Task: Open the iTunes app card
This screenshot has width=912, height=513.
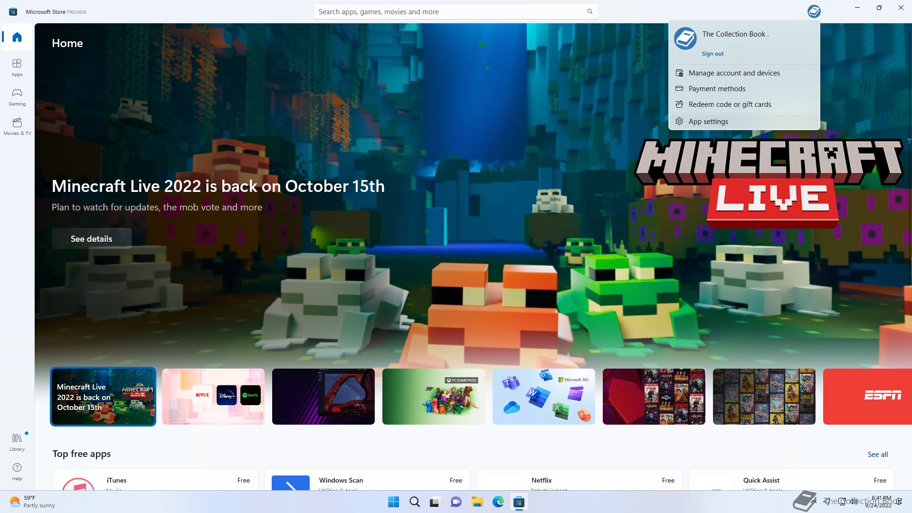Action: click(x=155, y=479)
